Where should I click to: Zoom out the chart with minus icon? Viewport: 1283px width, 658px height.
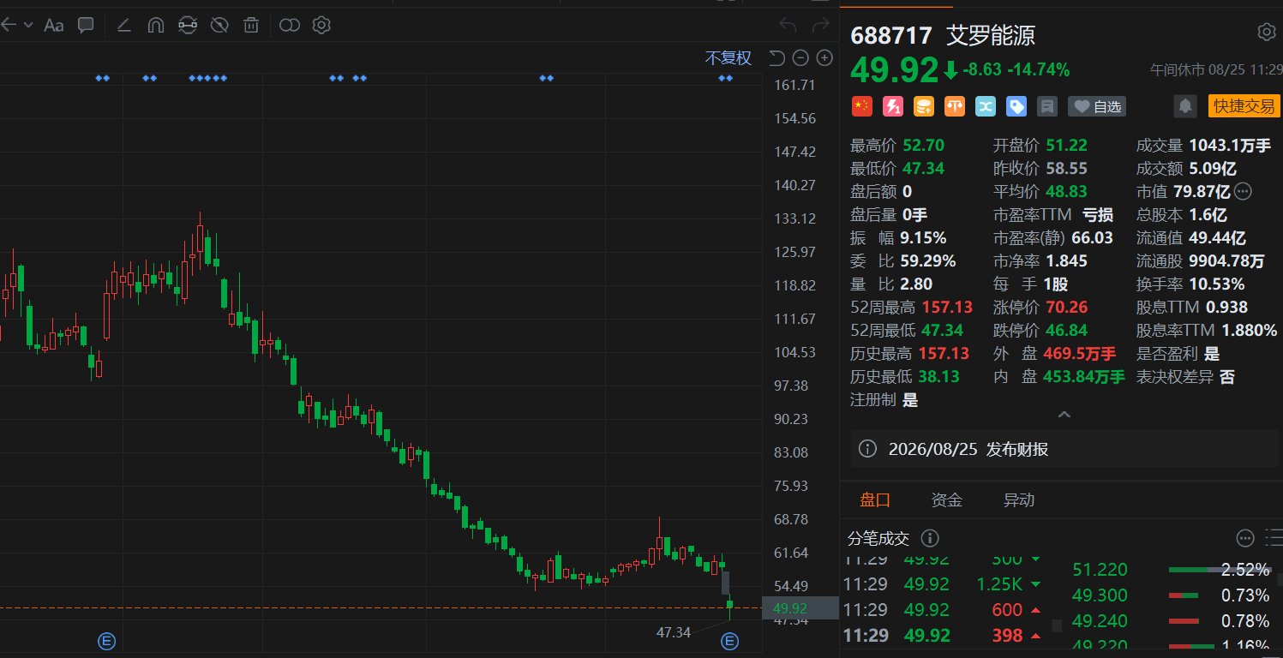(800, 58)
